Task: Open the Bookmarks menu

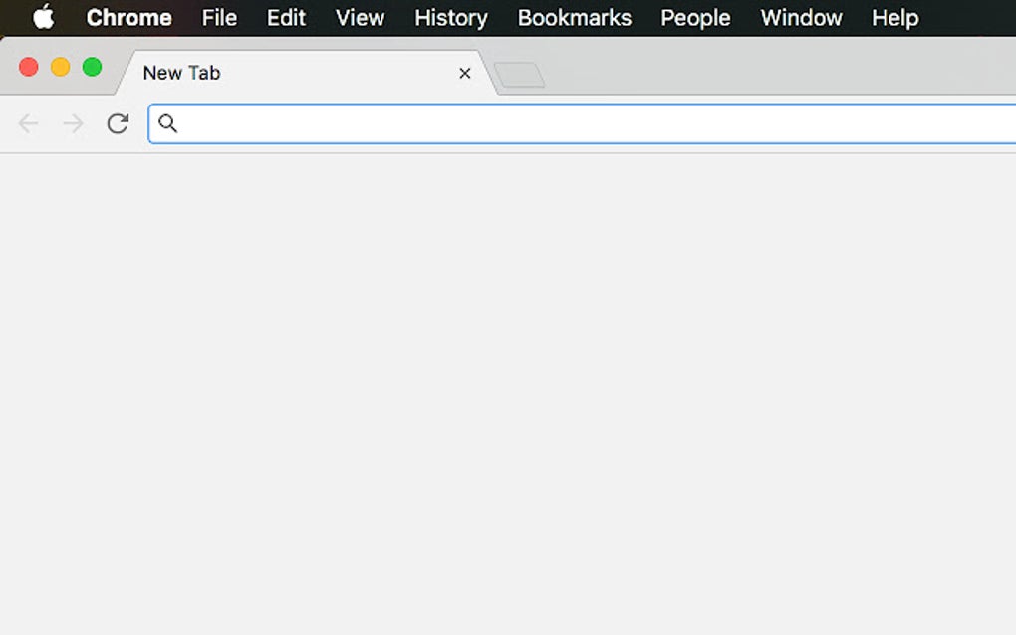Action: click(574, 17)
